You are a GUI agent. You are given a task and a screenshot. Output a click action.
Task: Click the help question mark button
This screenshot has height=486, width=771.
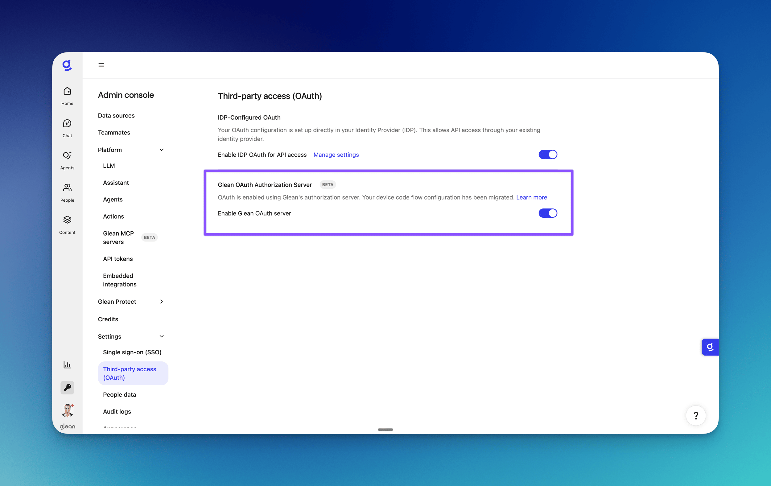pyautogui.click(x=695, y=416)
